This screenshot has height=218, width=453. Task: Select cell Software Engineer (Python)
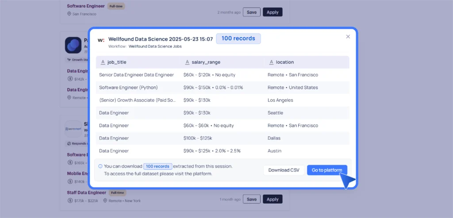click(128, 88)
